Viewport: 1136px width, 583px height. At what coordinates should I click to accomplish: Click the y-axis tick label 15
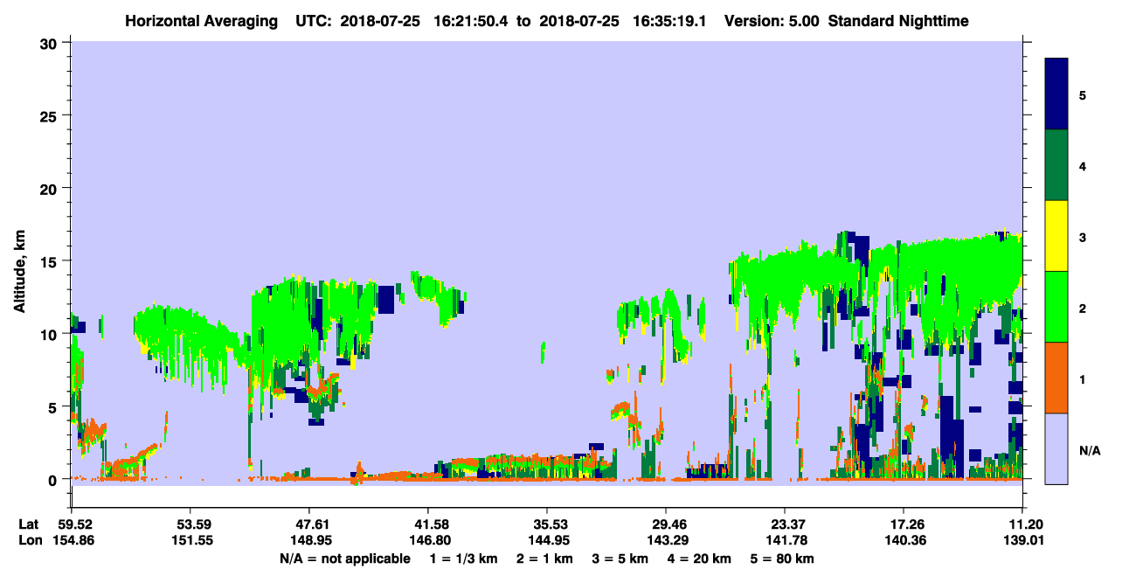click(x=51, y=261)
